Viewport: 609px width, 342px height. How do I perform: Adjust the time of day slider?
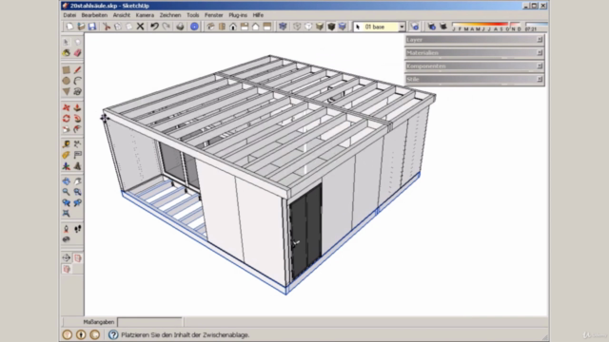point(537,27)
